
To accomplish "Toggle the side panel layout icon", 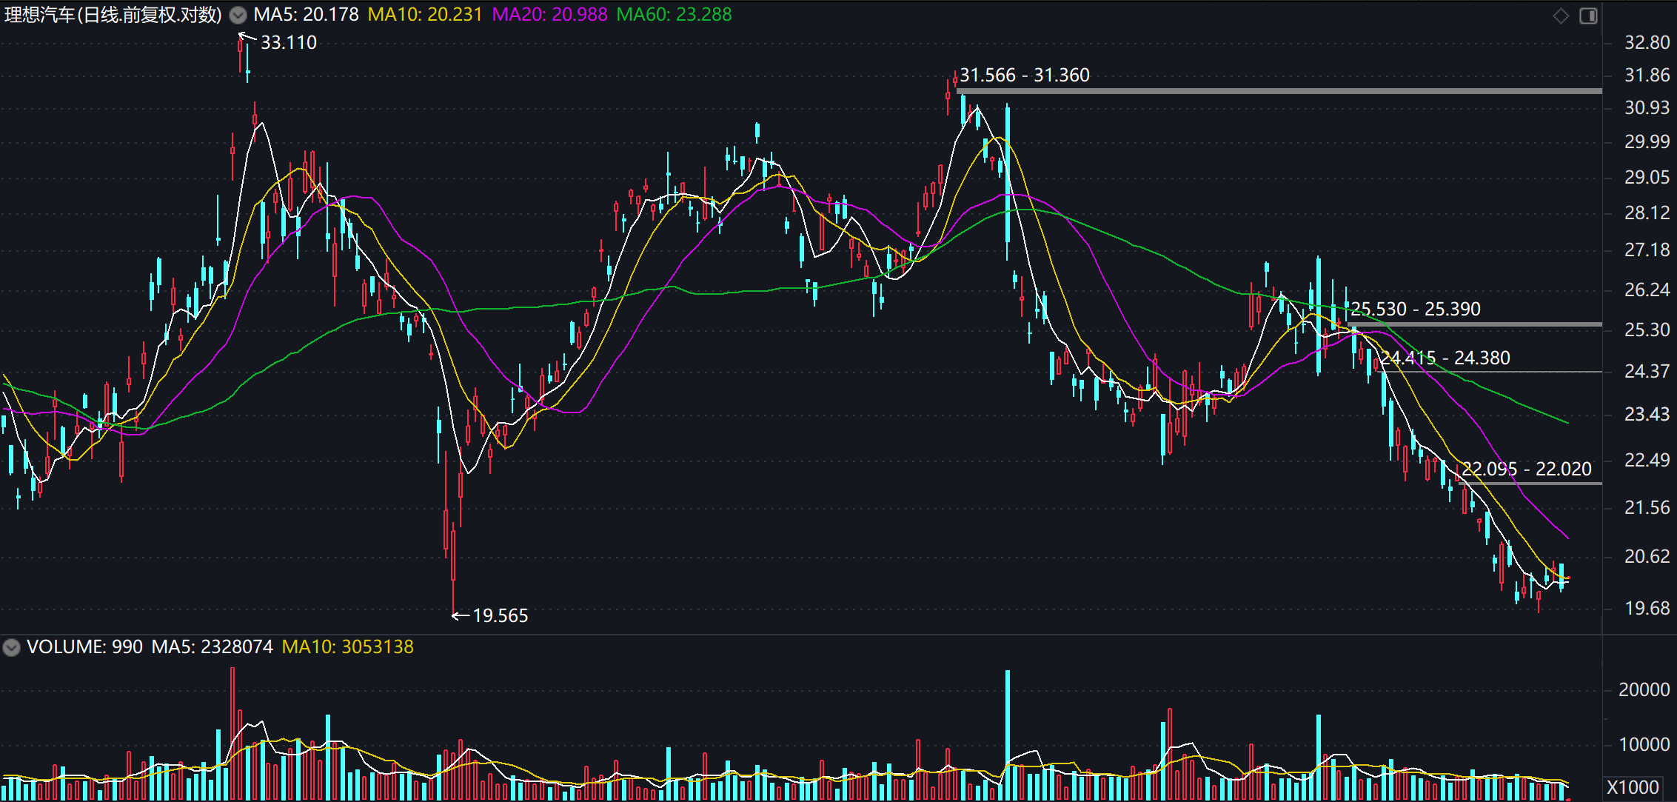I will tap(1588, 16).
